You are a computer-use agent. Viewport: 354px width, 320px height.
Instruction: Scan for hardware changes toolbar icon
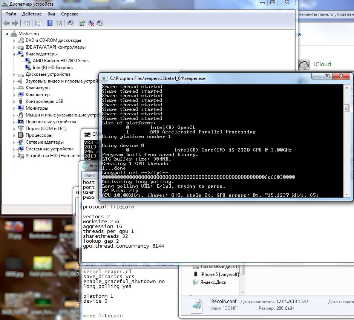coord(70,23)
